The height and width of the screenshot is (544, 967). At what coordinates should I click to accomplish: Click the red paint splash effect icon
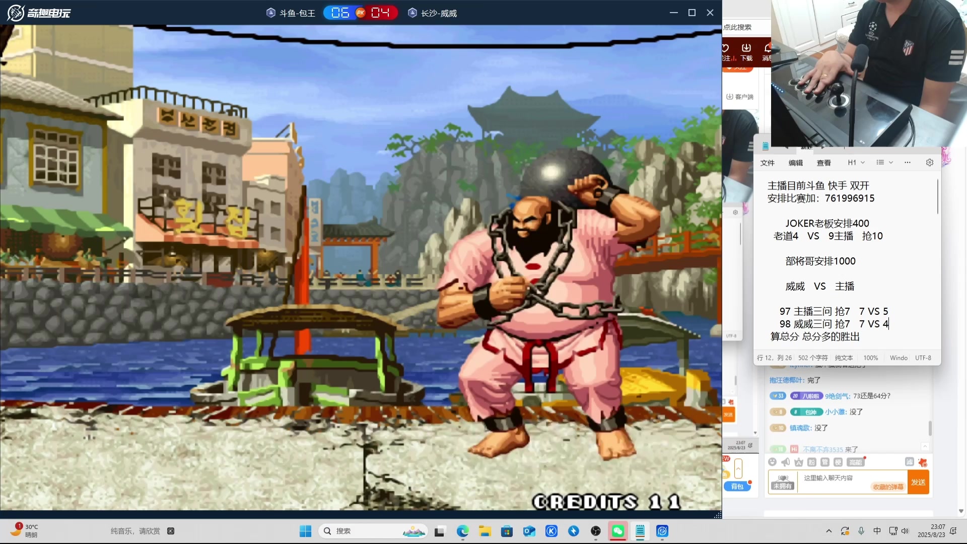click(x=923, y=462)
